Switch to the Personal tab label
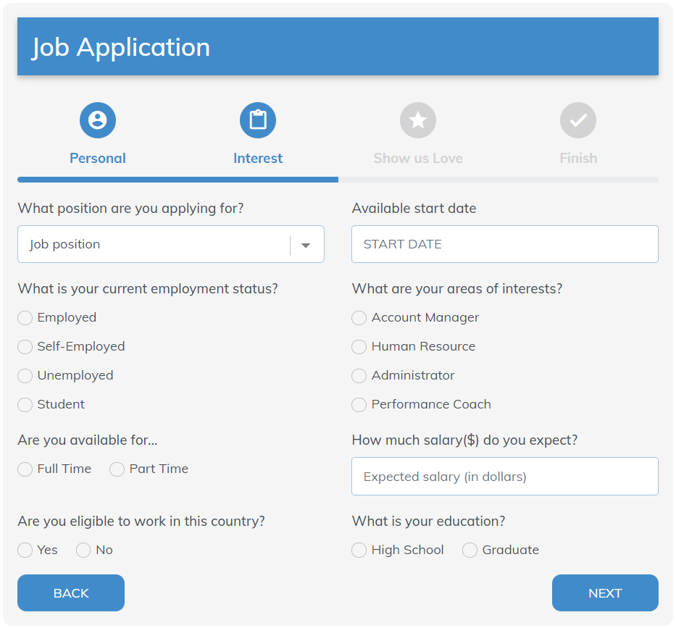The height and width of the screenshot is (628, 676). tap(98, 158)
